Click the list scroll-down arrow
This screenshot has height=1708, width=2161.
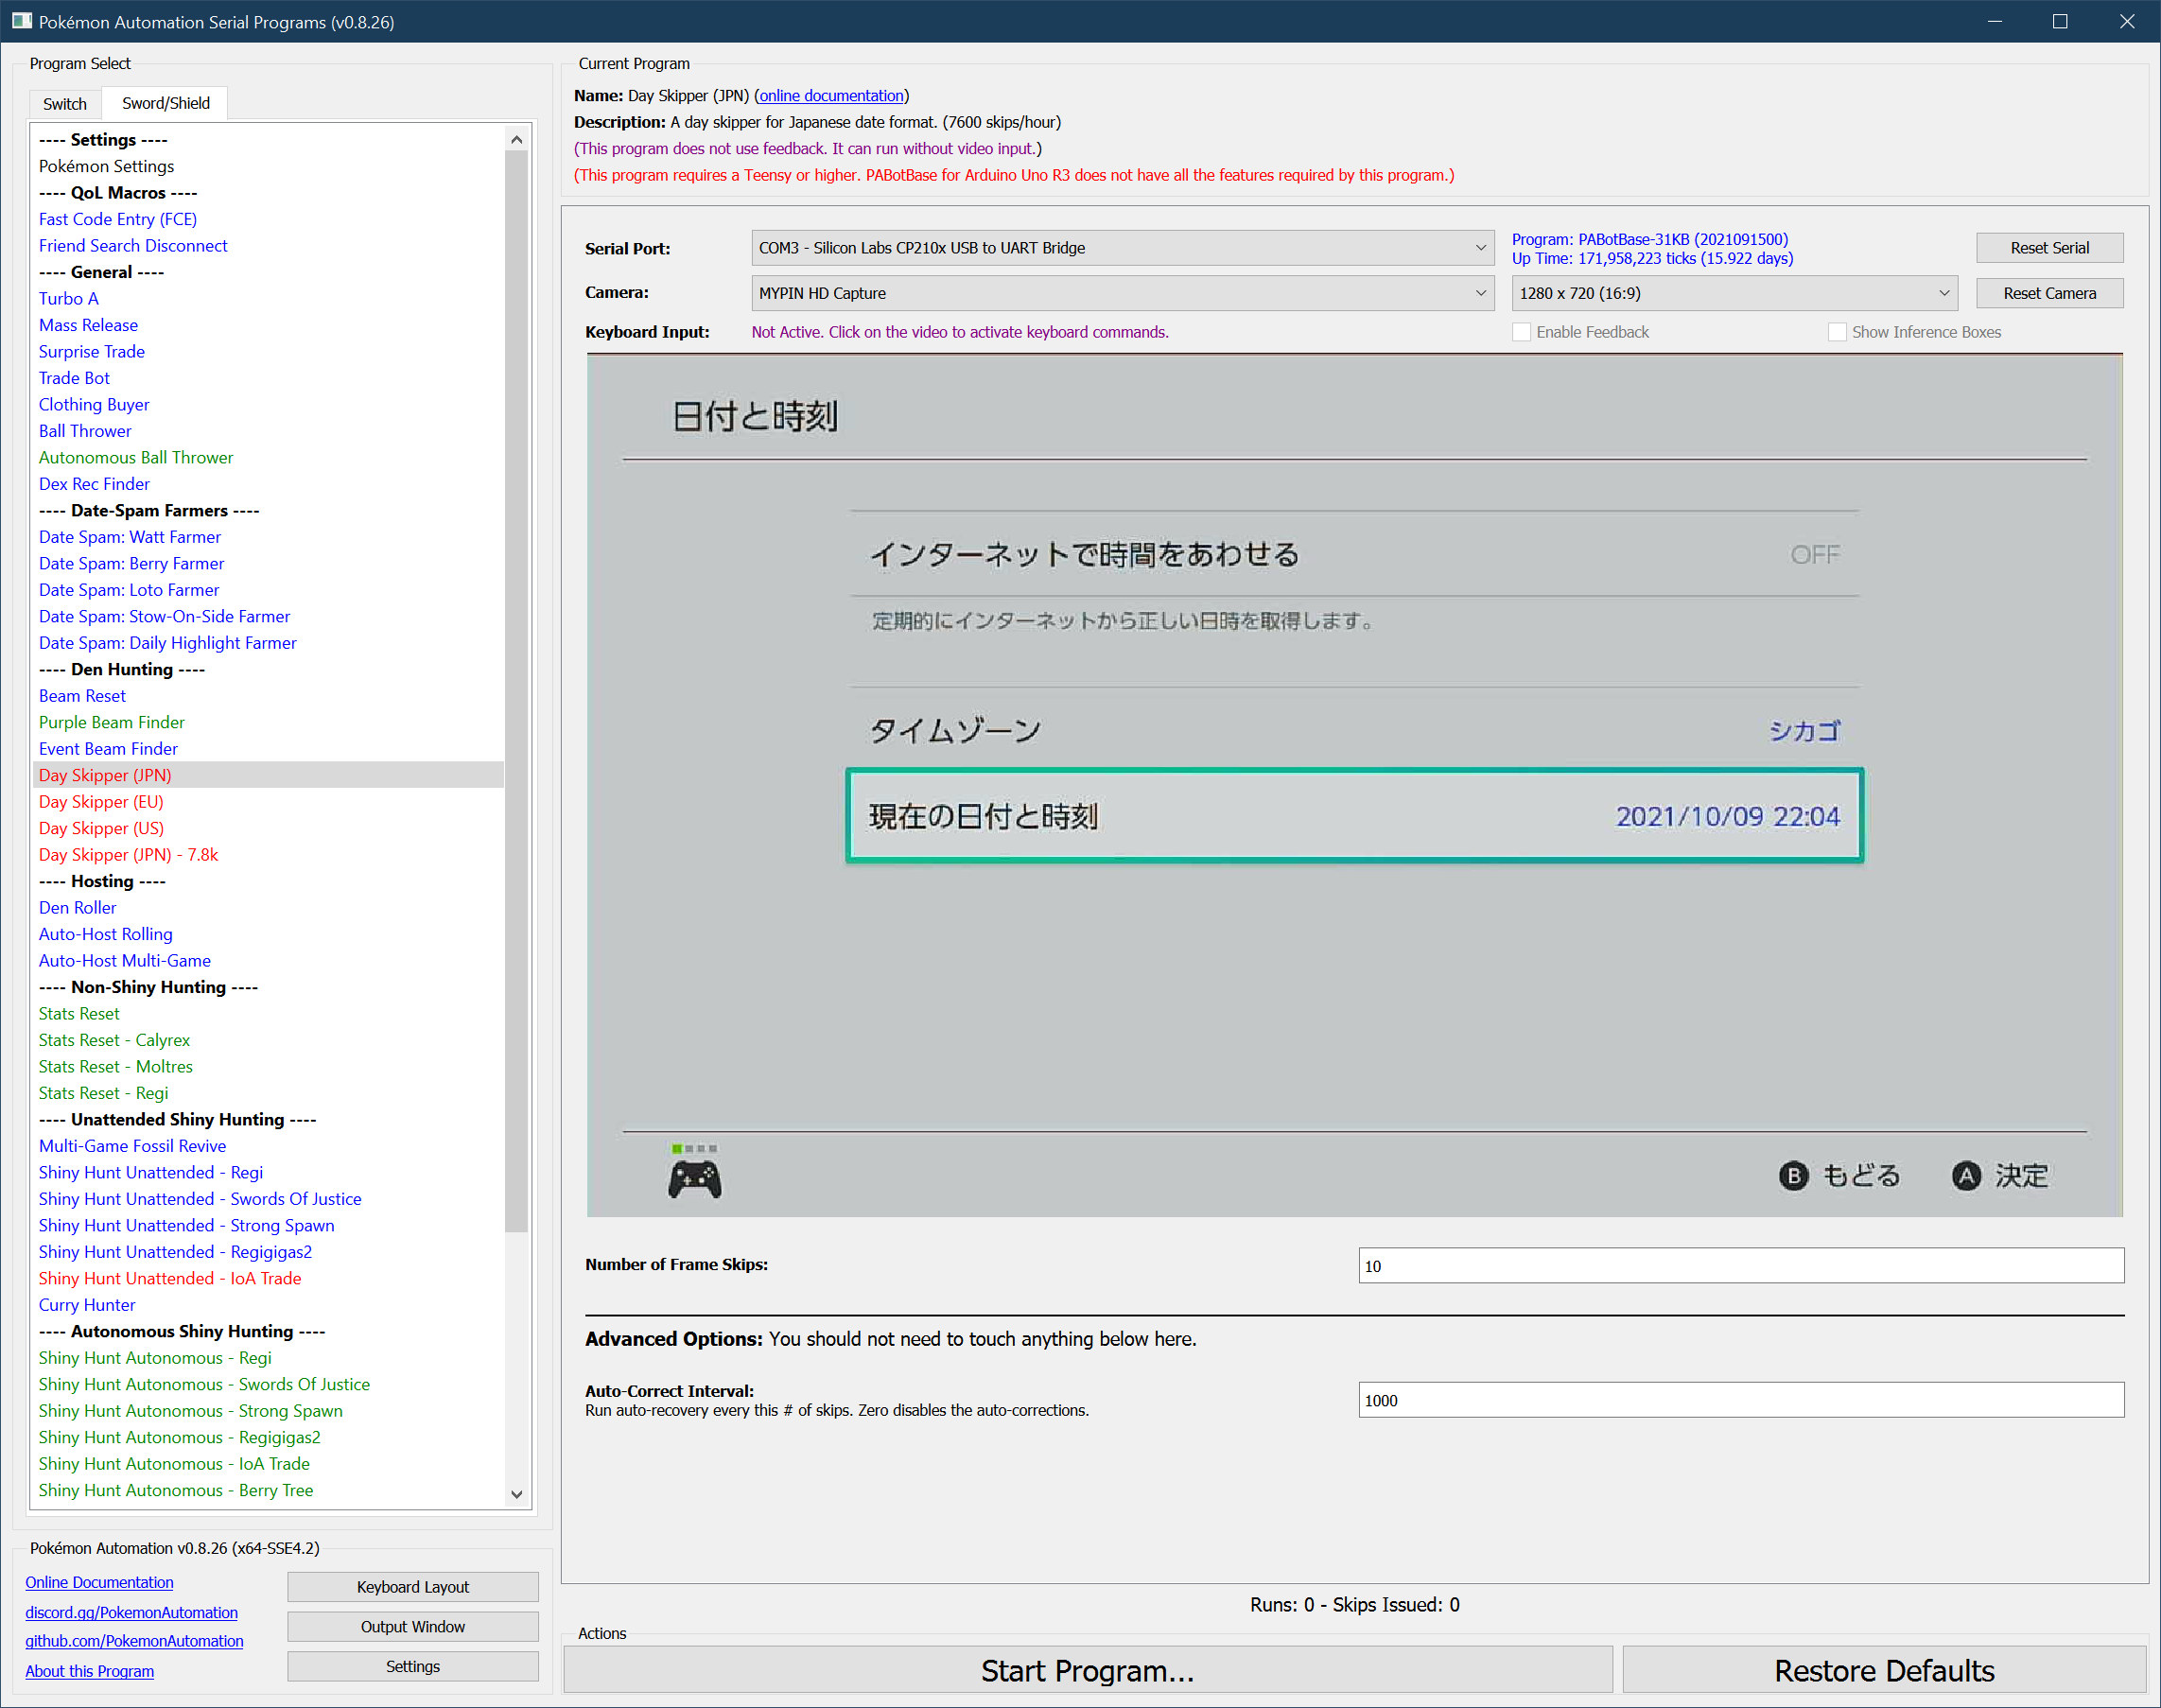pyautogui.click(x=516, y=1494)
